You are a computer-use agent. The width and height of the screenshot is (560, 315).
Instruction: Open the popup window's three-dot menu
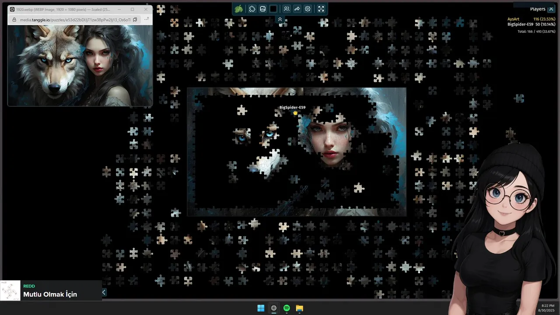(147, 19)
